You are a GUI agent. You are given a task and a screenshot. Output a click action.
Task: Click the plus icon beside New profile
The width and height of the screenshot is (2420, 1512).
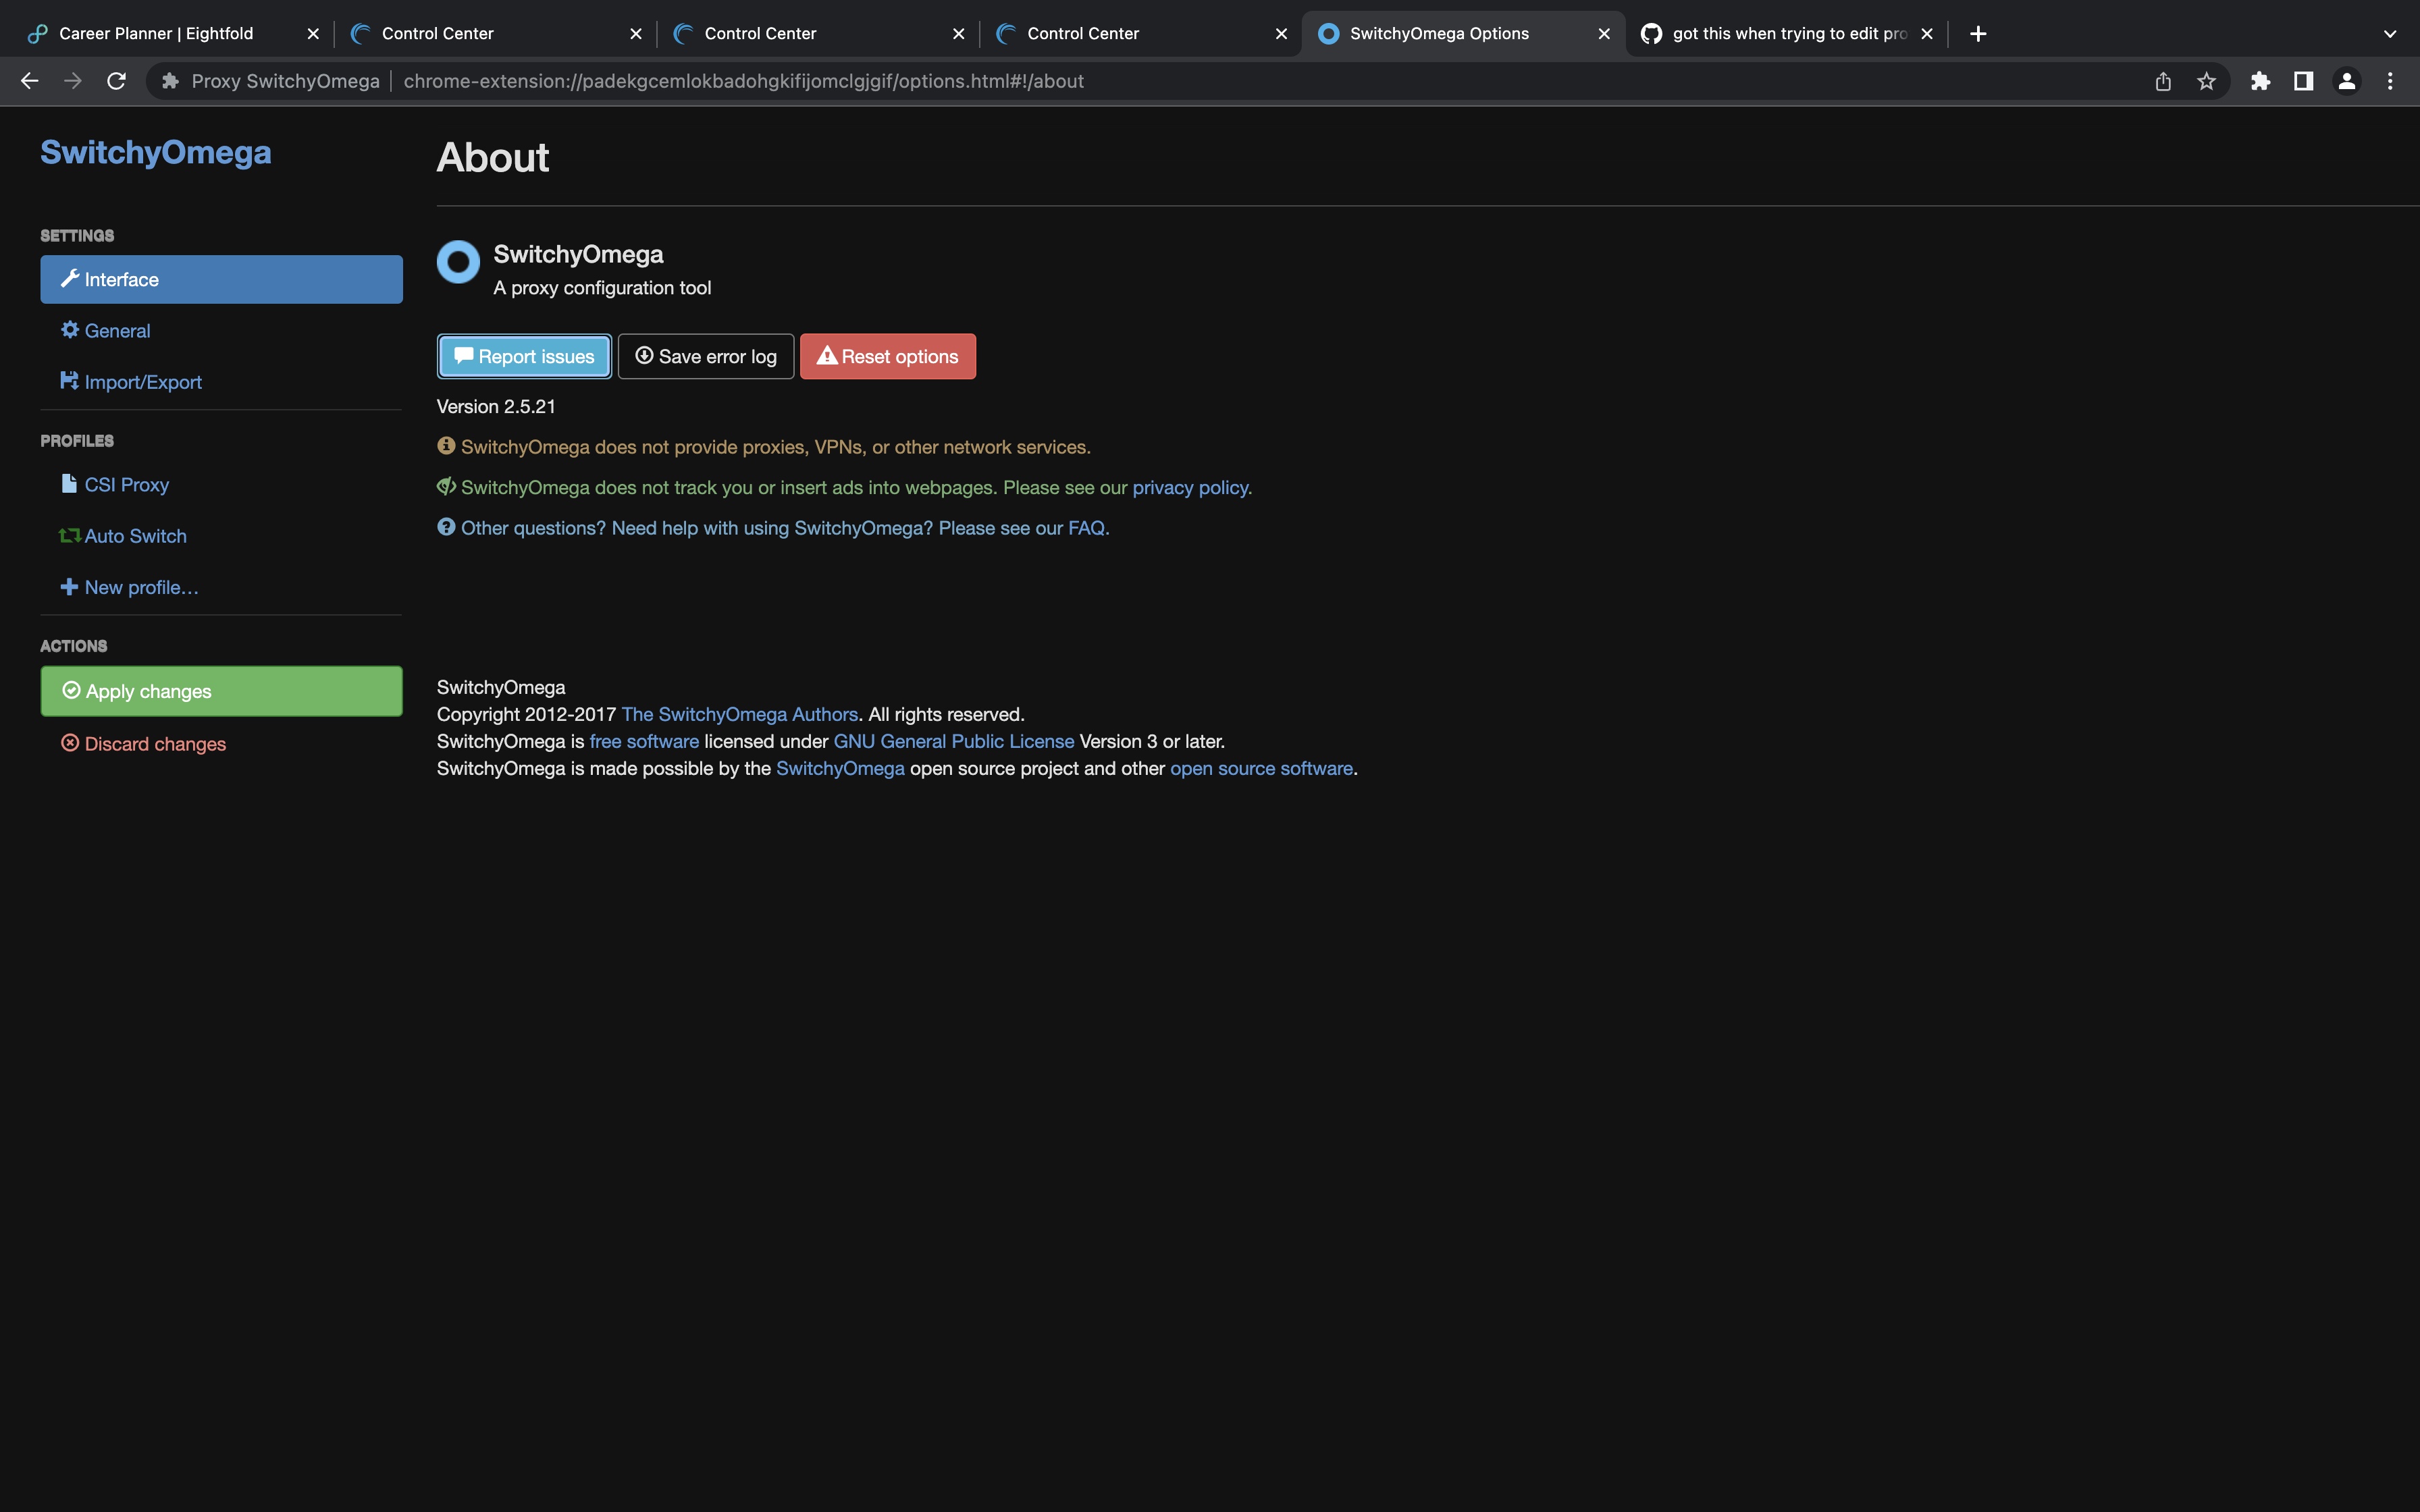point(69,587)
